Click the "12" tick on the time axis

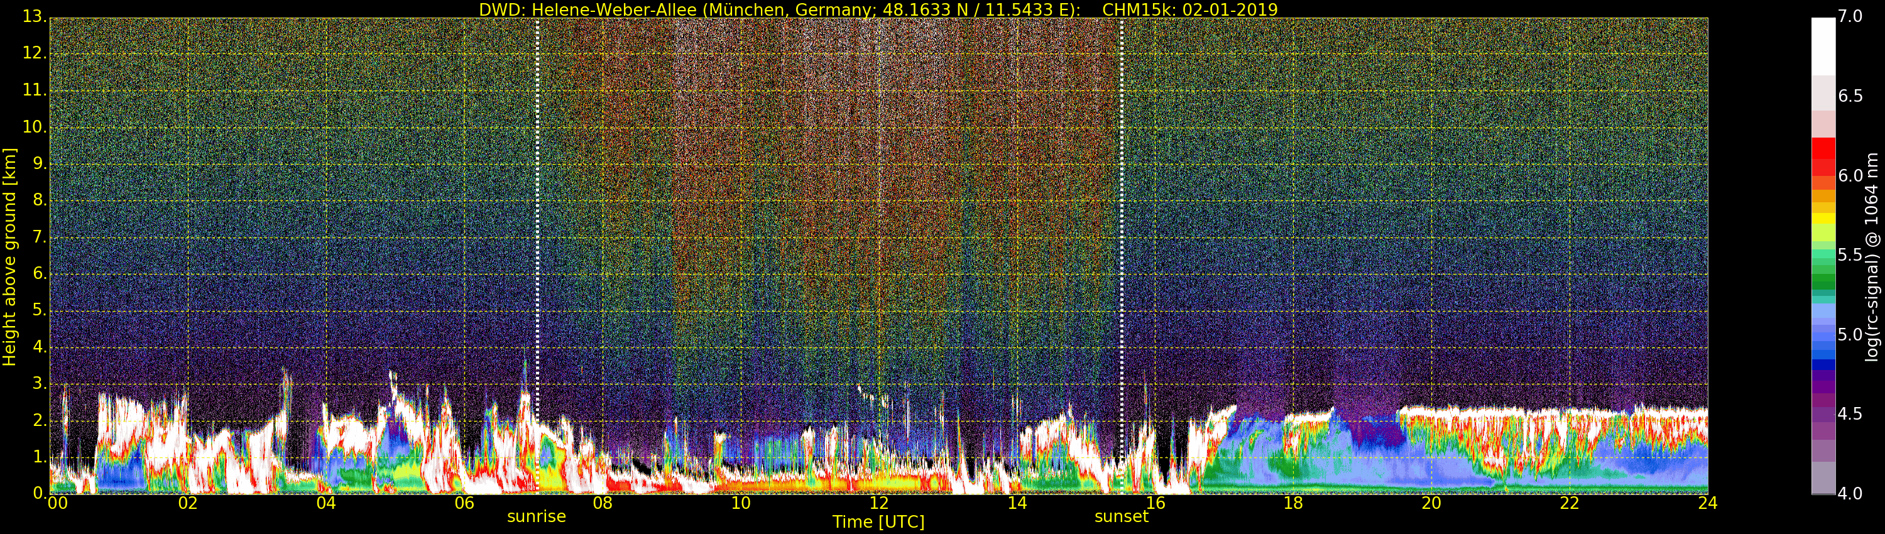[x=878, y=503]
